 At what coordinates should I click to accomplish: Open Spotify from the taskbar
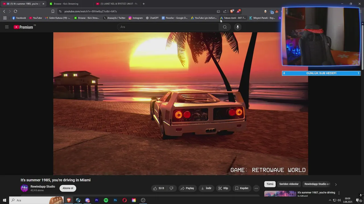106,200
